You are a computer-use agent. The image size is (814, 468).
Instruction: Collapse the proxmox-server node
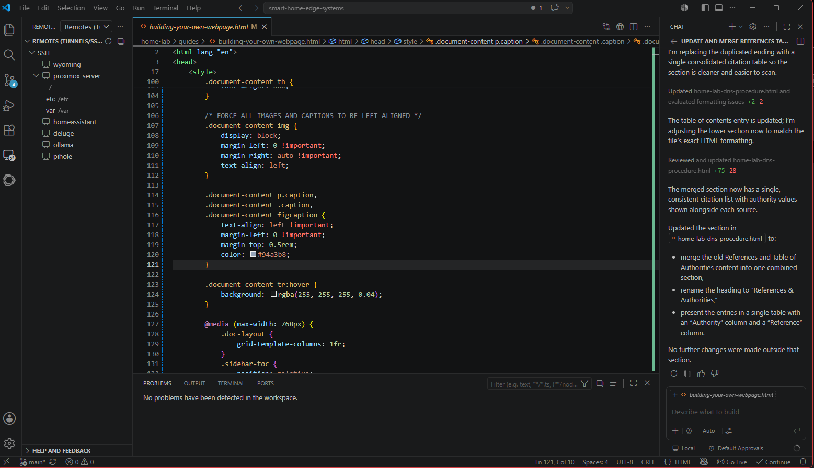point(36,76)
